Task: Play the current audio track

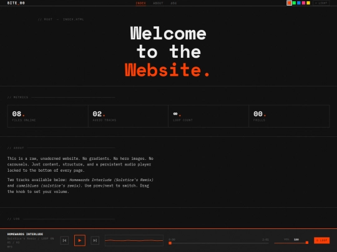Action: click(80, 240)
